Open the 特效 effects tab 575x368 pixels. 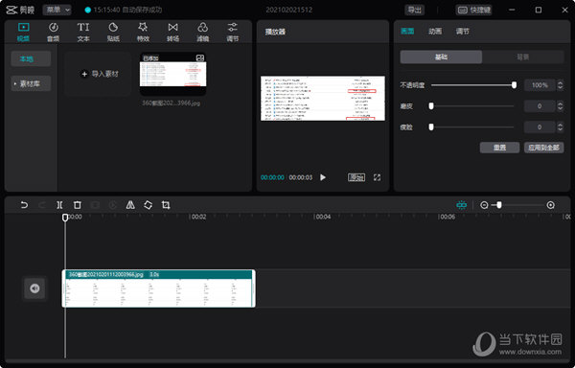(x=143, y=32)
